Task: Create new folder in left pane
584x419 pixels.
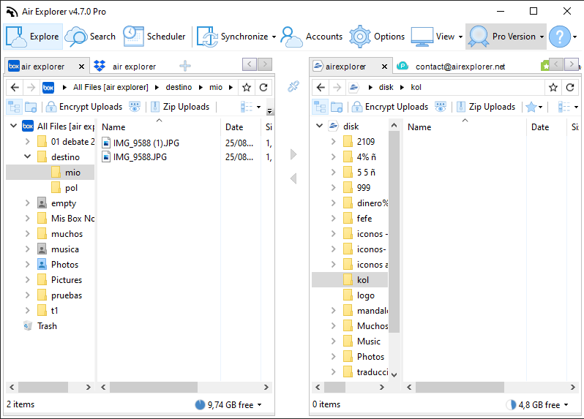Action: (31, 107)
